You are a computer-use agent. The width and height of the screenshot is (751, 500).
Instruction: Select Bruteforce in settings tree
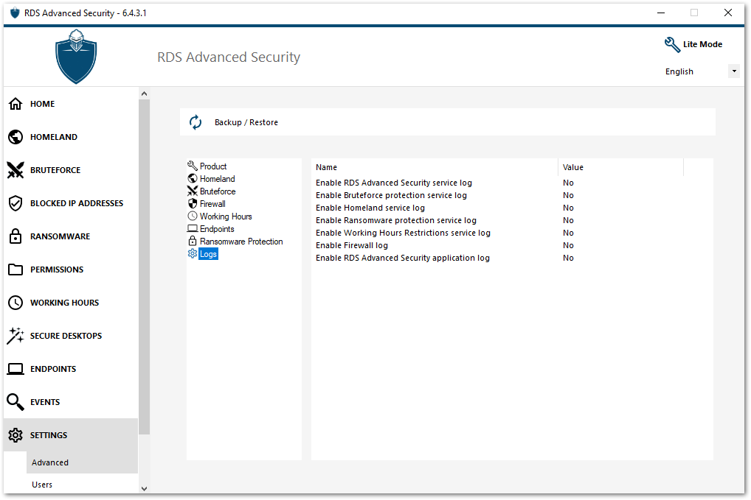(x=218, y=191)
